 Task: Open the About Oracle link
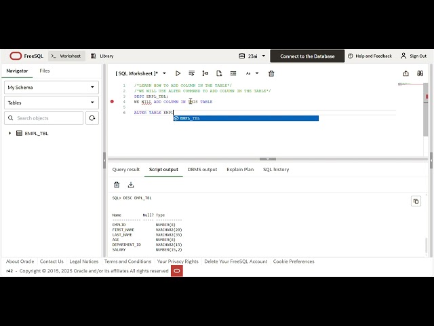pos(20,261)
